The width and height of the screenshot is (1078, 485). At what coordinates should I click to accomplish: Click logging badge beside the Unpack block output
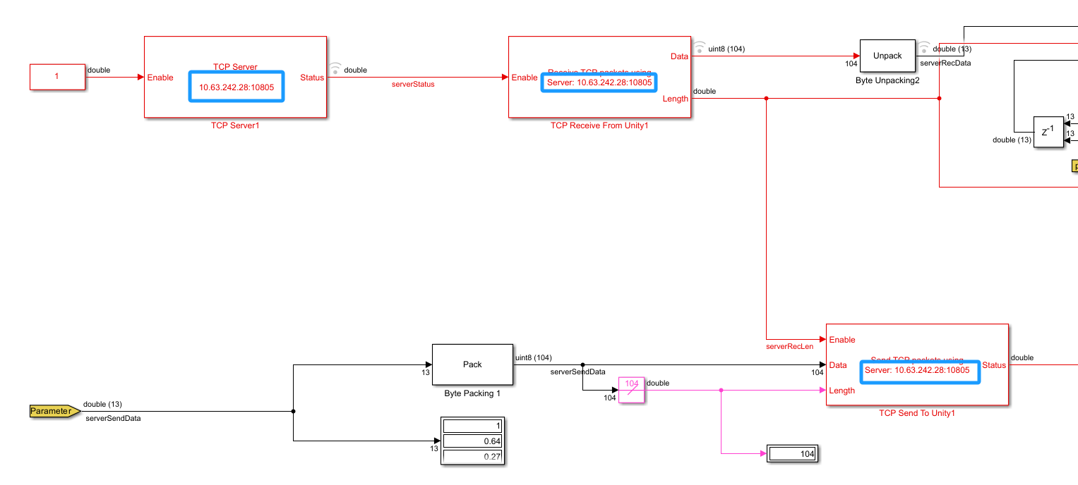point(924,47)
